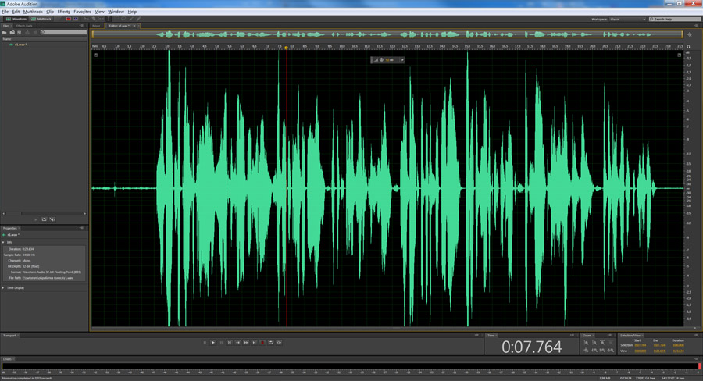Click the Search Help input field

pos(676,19)
